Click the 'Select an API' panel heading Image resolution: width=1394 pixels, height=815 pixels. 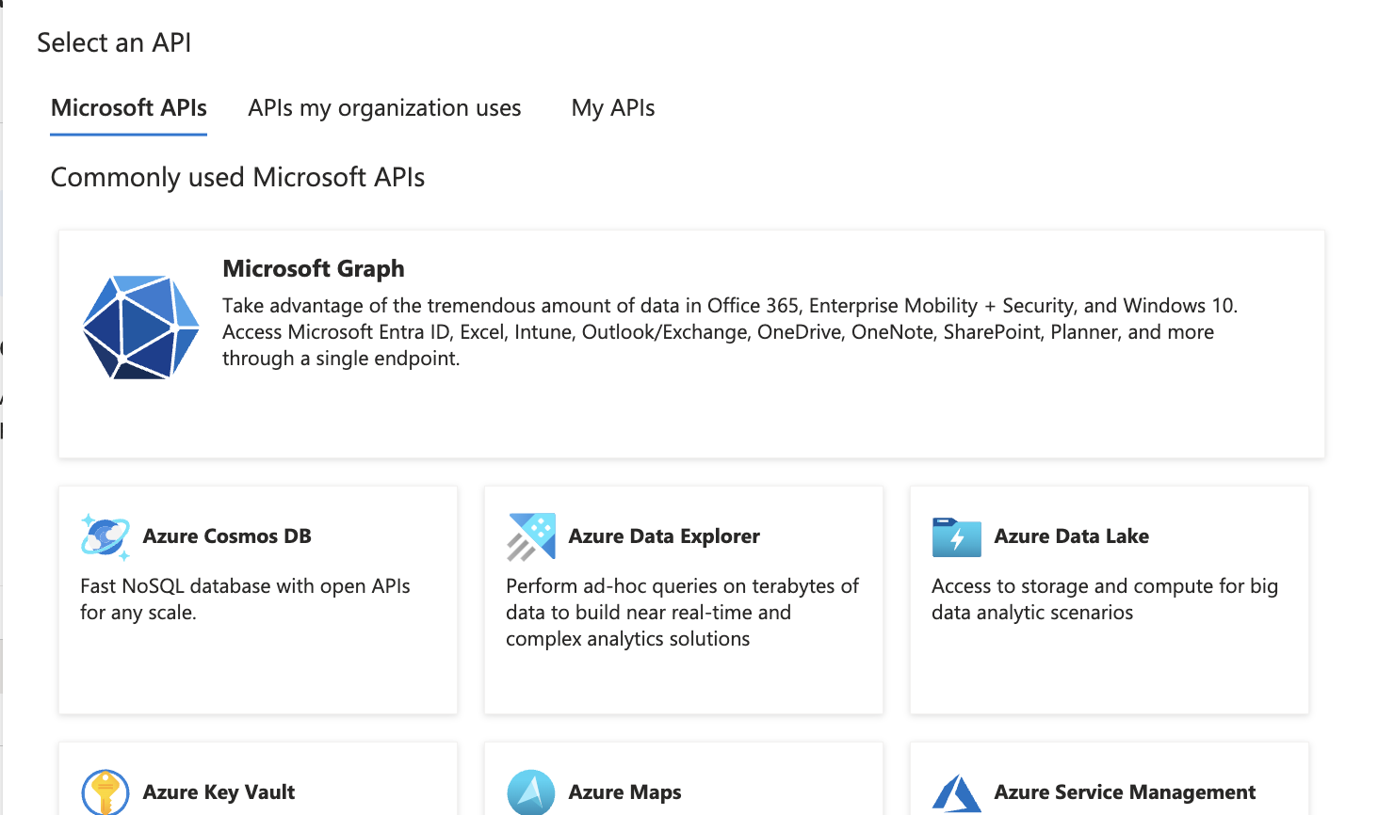click(114, 42)
